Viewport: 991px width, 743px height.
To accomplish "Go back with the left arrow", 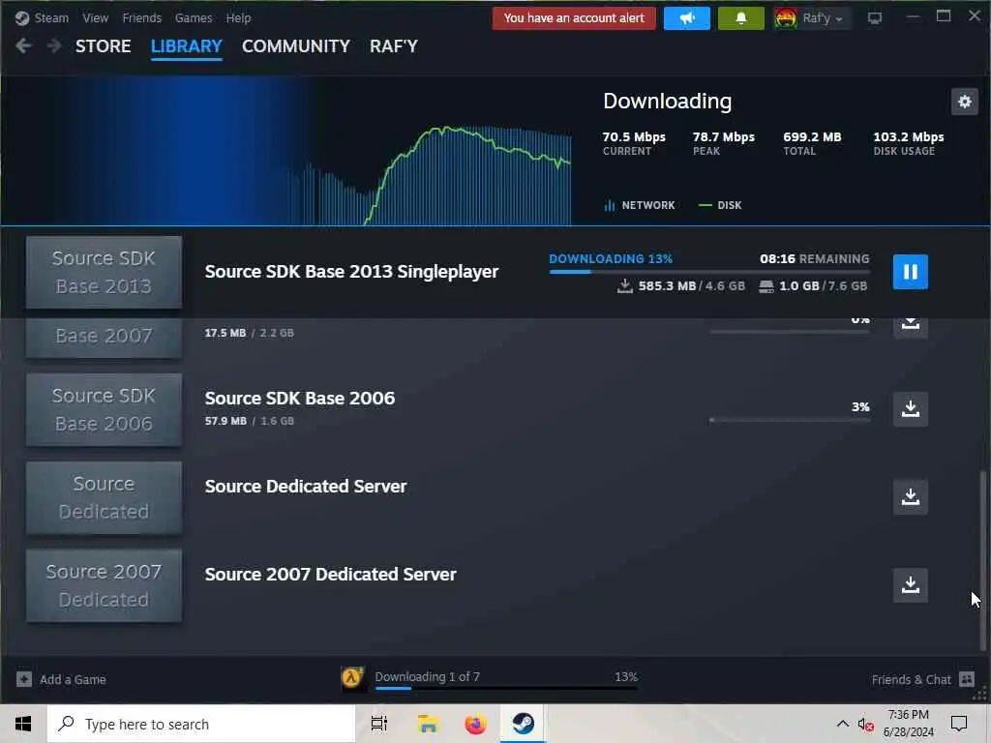I will coord(23,45).
